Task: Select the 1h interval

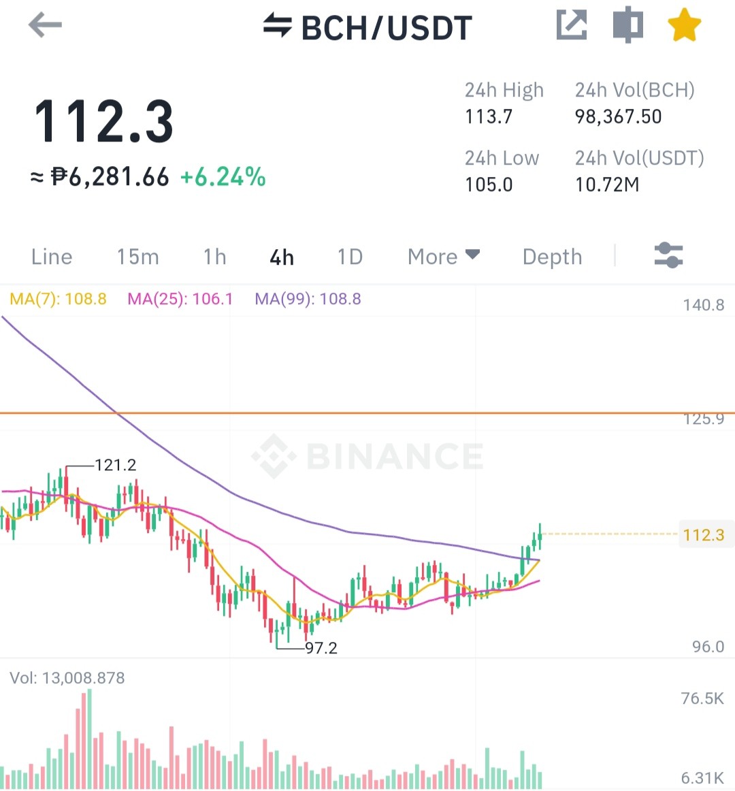Action: 214,257
